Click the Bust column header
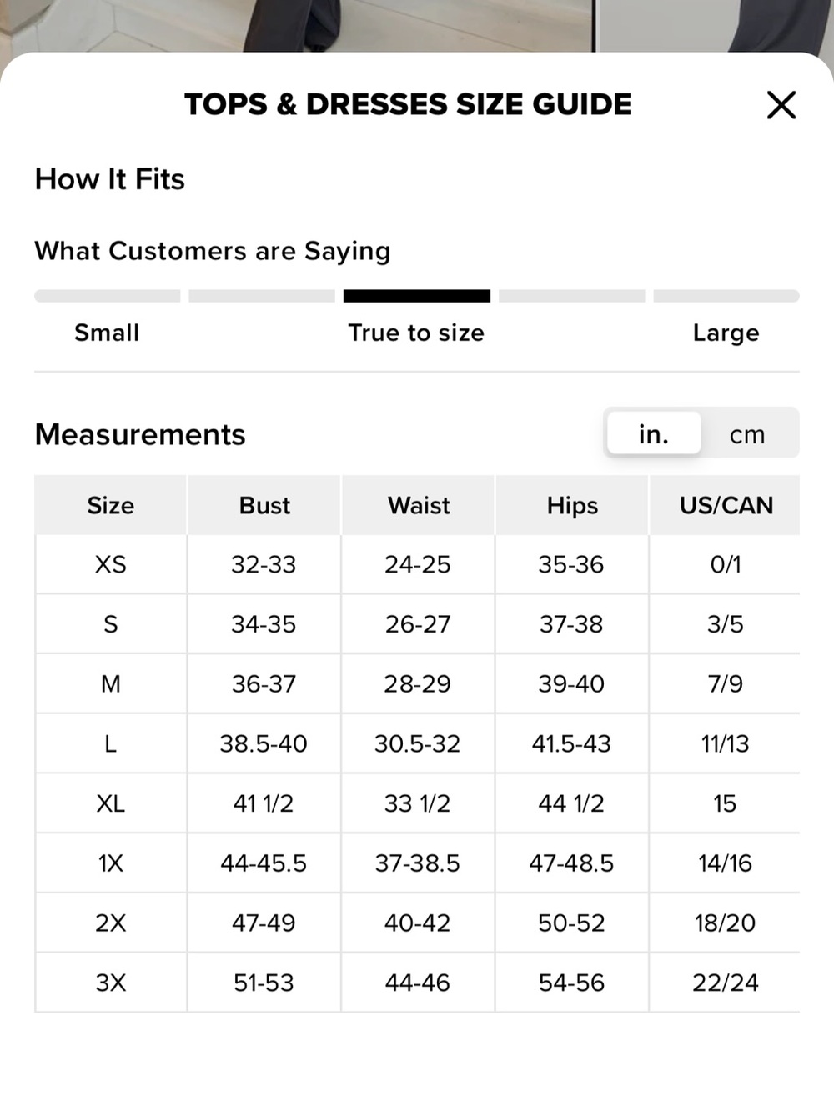The image size is (834, 1111). (x=264, y=505)
